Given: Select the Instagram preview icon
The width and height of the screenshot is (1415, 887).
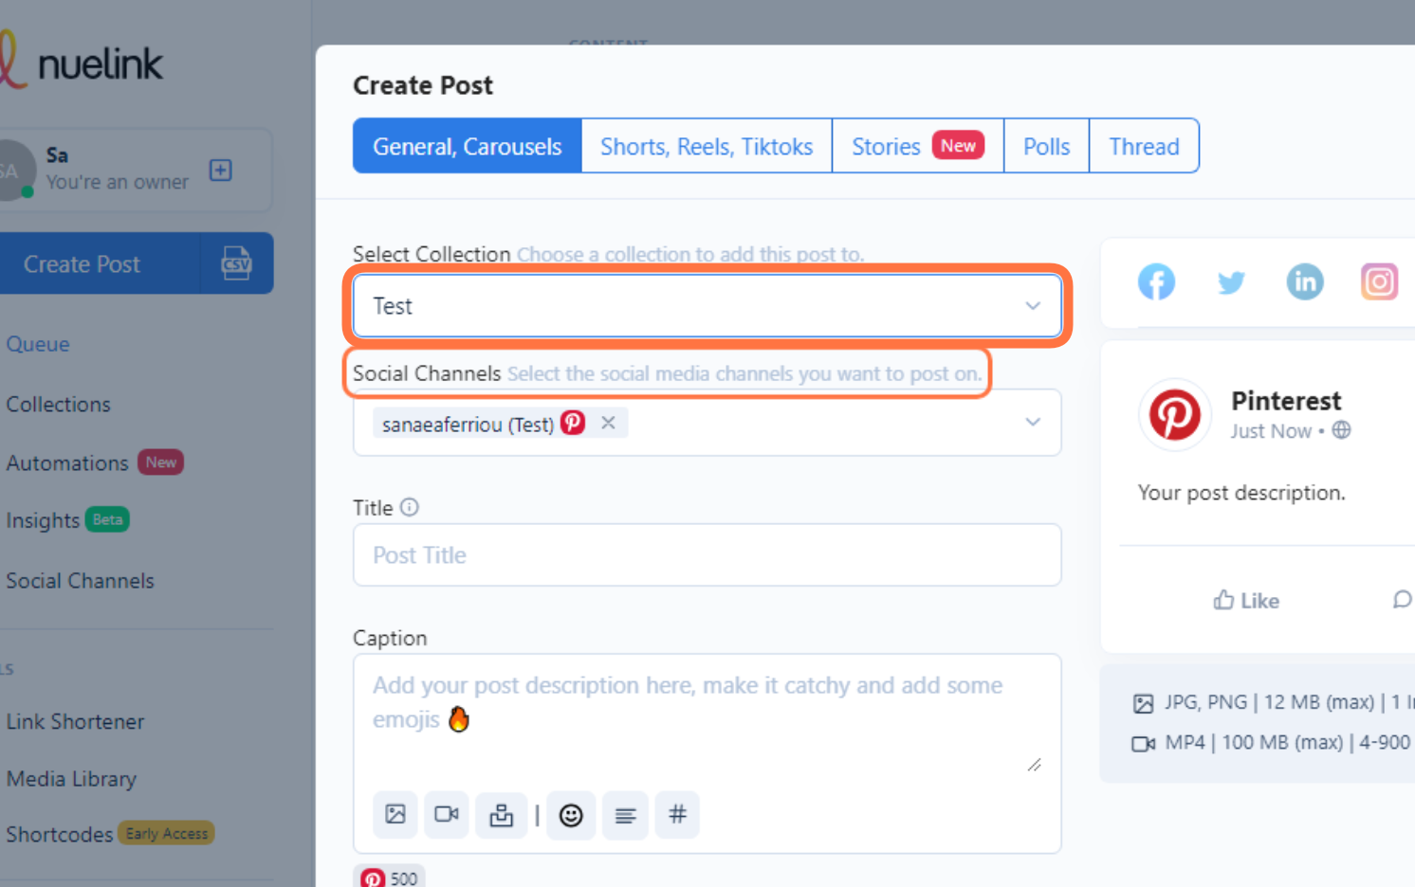Looking at the screenshot, I should pyautogui.click(x=1379, y=281).
